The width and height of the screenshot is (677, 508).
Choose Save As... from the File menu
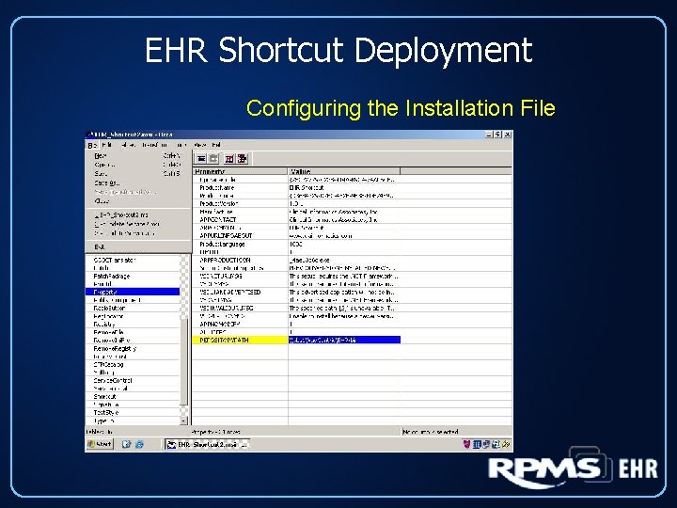tap(138, 183)
